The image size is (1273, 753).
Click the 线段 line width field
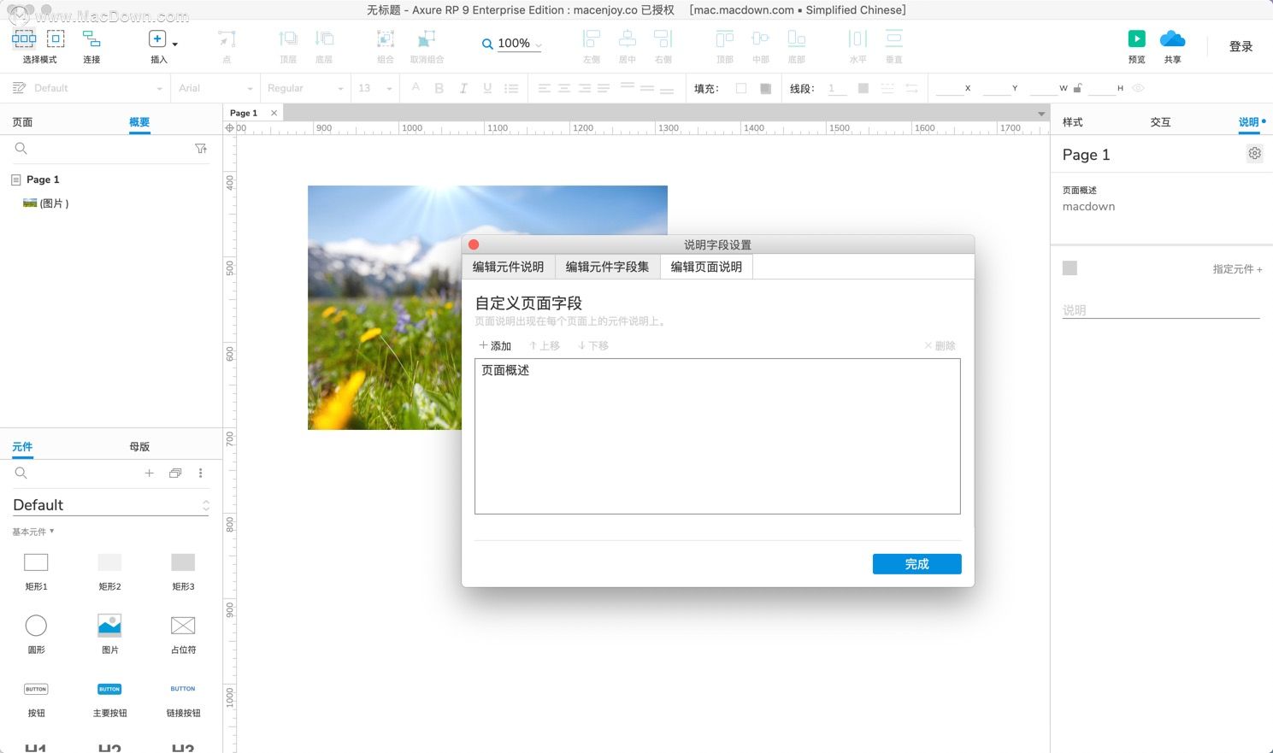point(837,88)
